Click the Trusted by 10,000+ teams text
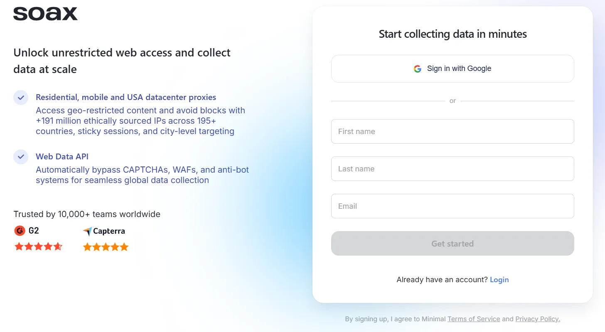The height and width of the screenshot is (332, 605). [87, 214]
